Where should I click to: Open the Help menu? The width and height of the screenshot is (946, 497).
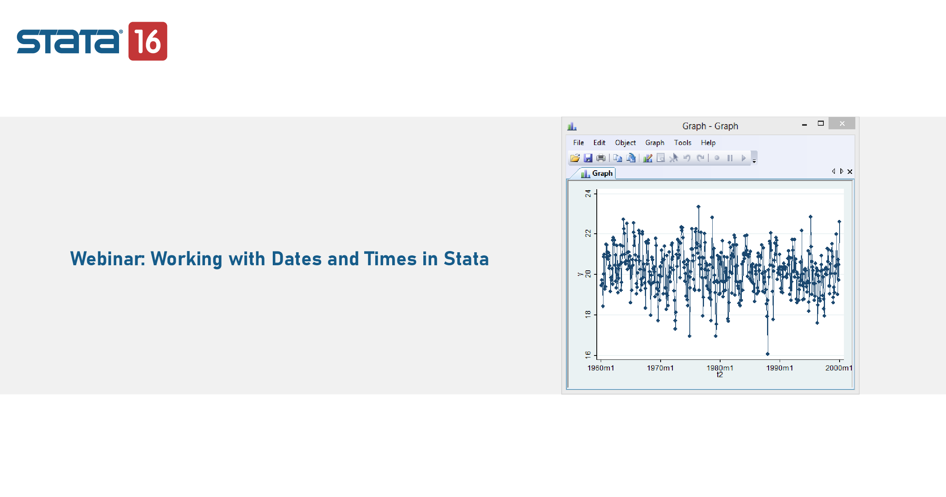(708, 143)
